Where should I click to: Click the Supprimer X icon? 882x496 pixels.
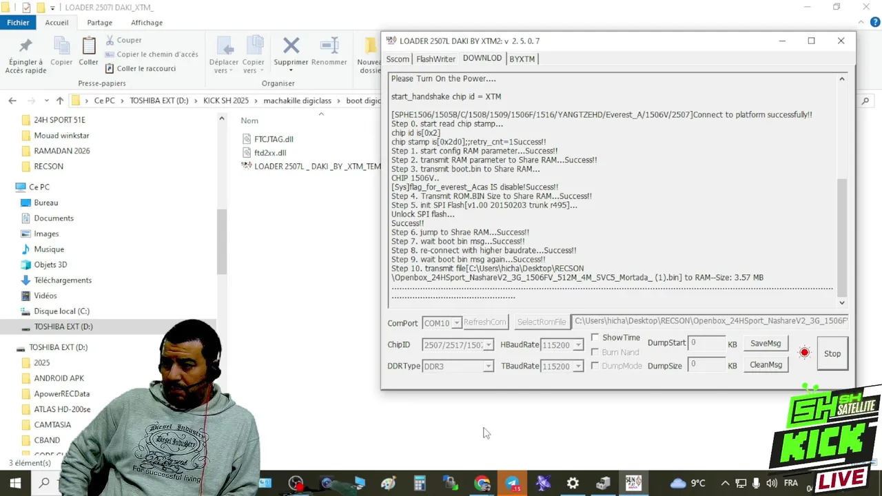pos(291,46)
